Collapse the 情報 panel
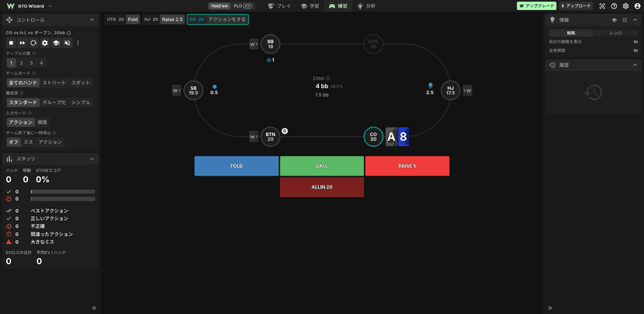644x314 pixels. tap(635, 19)
